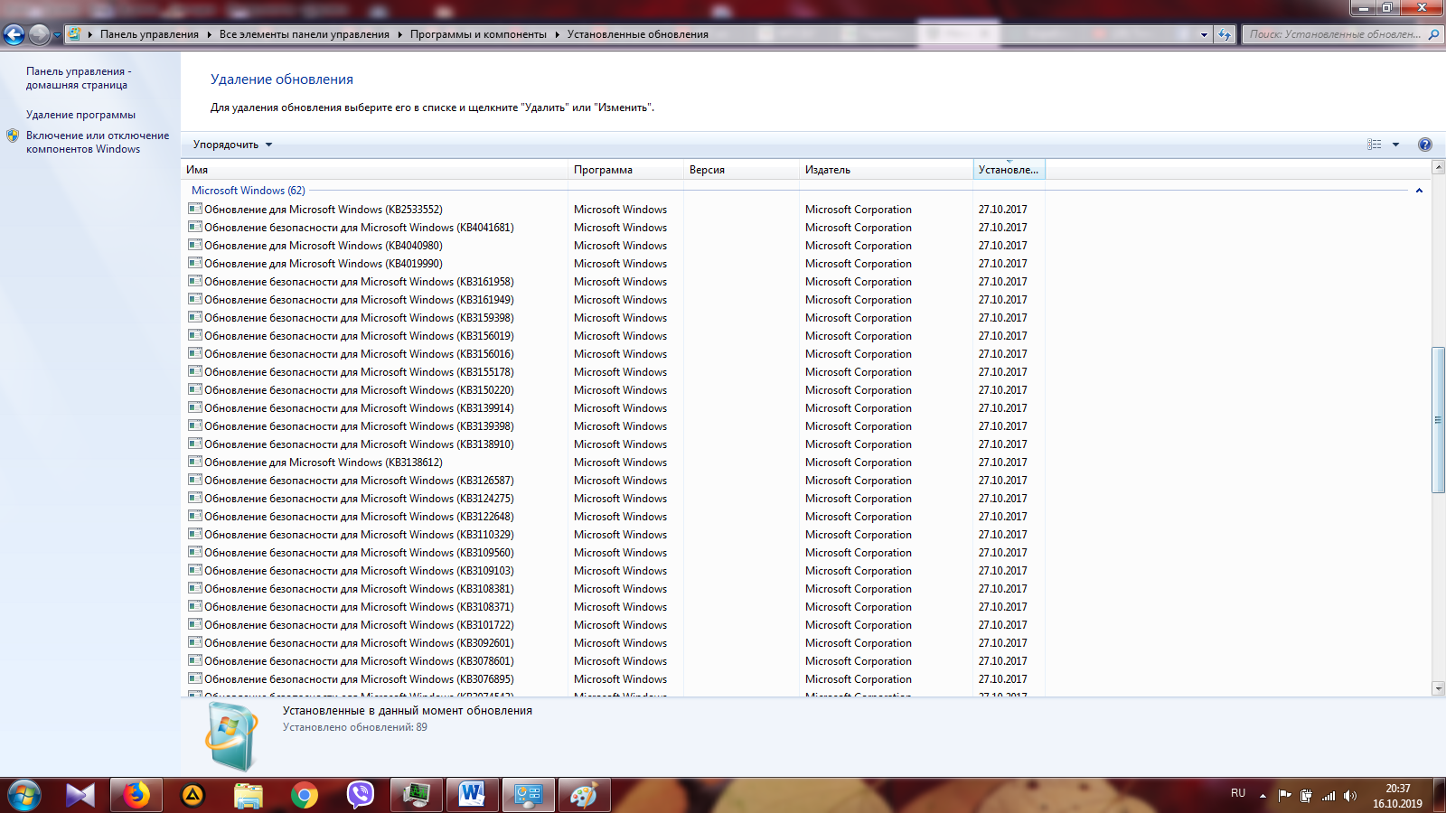Sort by the Издатель column header
This screenshot has height=813, width=1446.
[886, 170]
